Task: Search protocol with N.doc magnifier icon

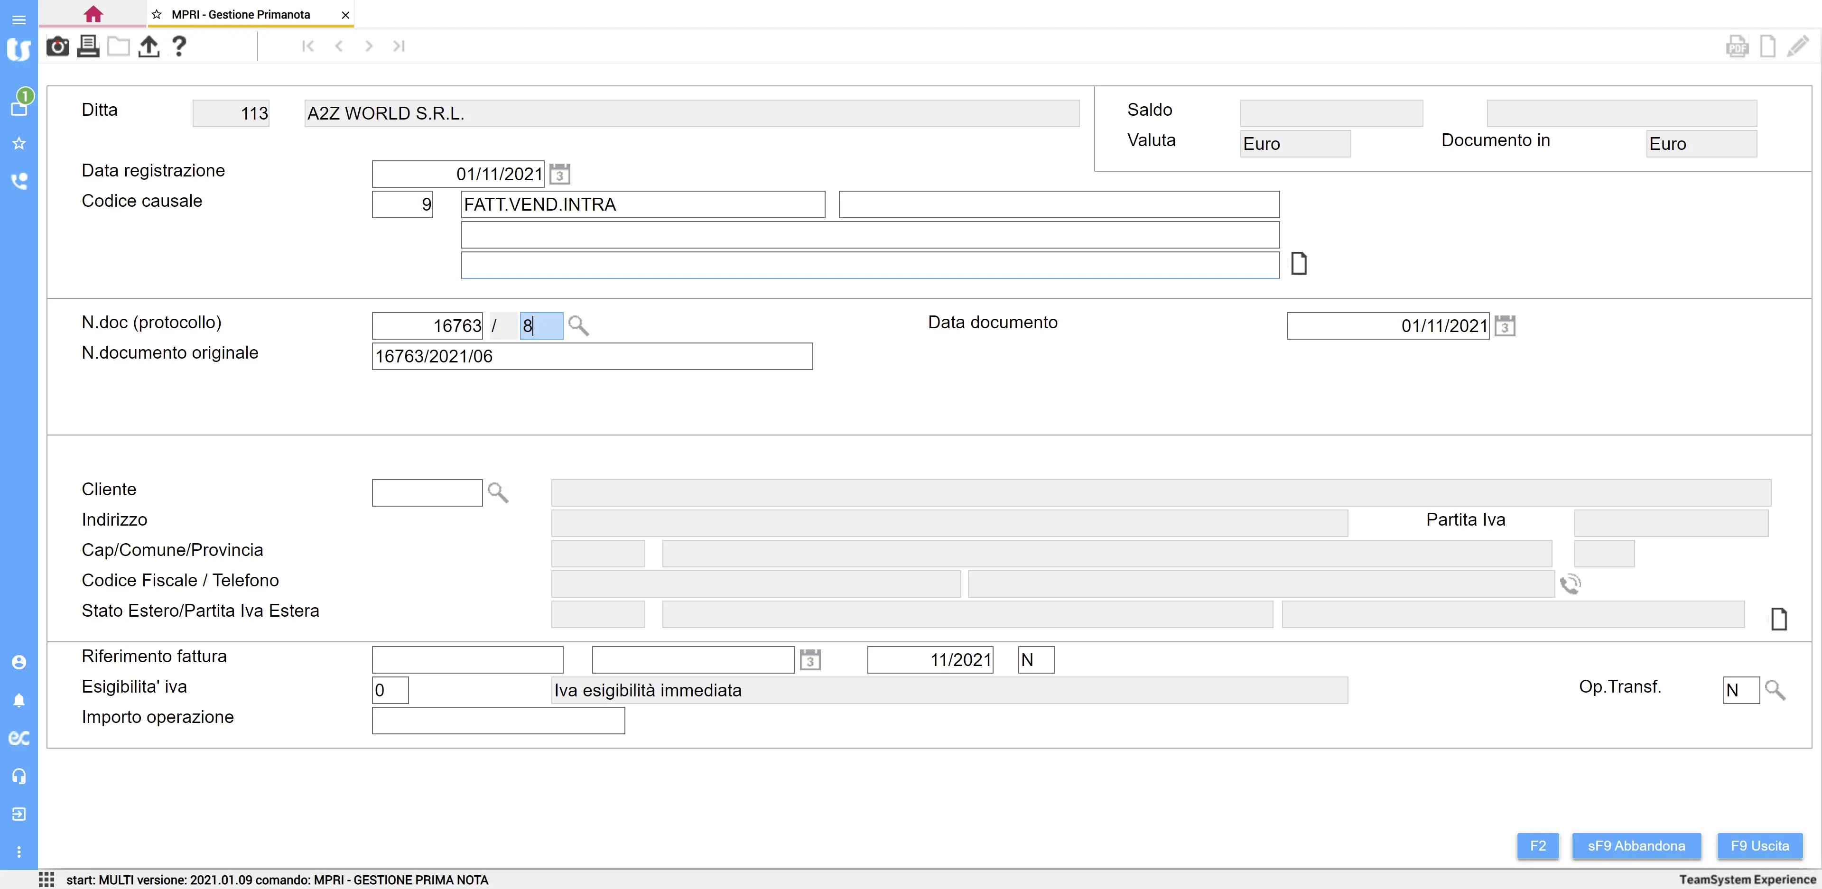Action: pos(578,326)
